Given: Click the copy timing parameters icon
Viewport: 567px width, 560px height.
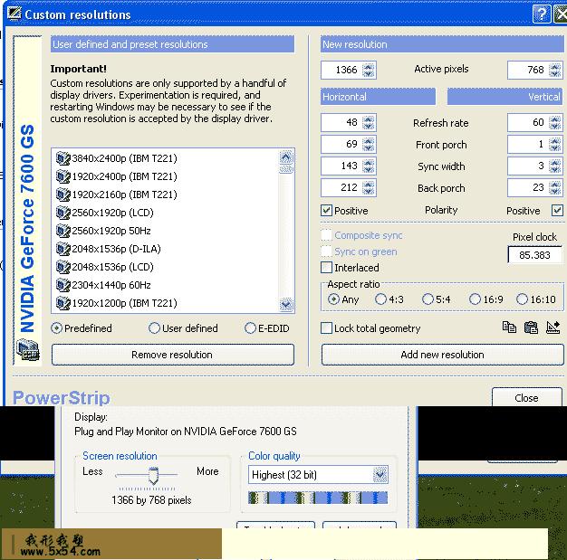Looking at the screenshot, I should click(509, 327).
